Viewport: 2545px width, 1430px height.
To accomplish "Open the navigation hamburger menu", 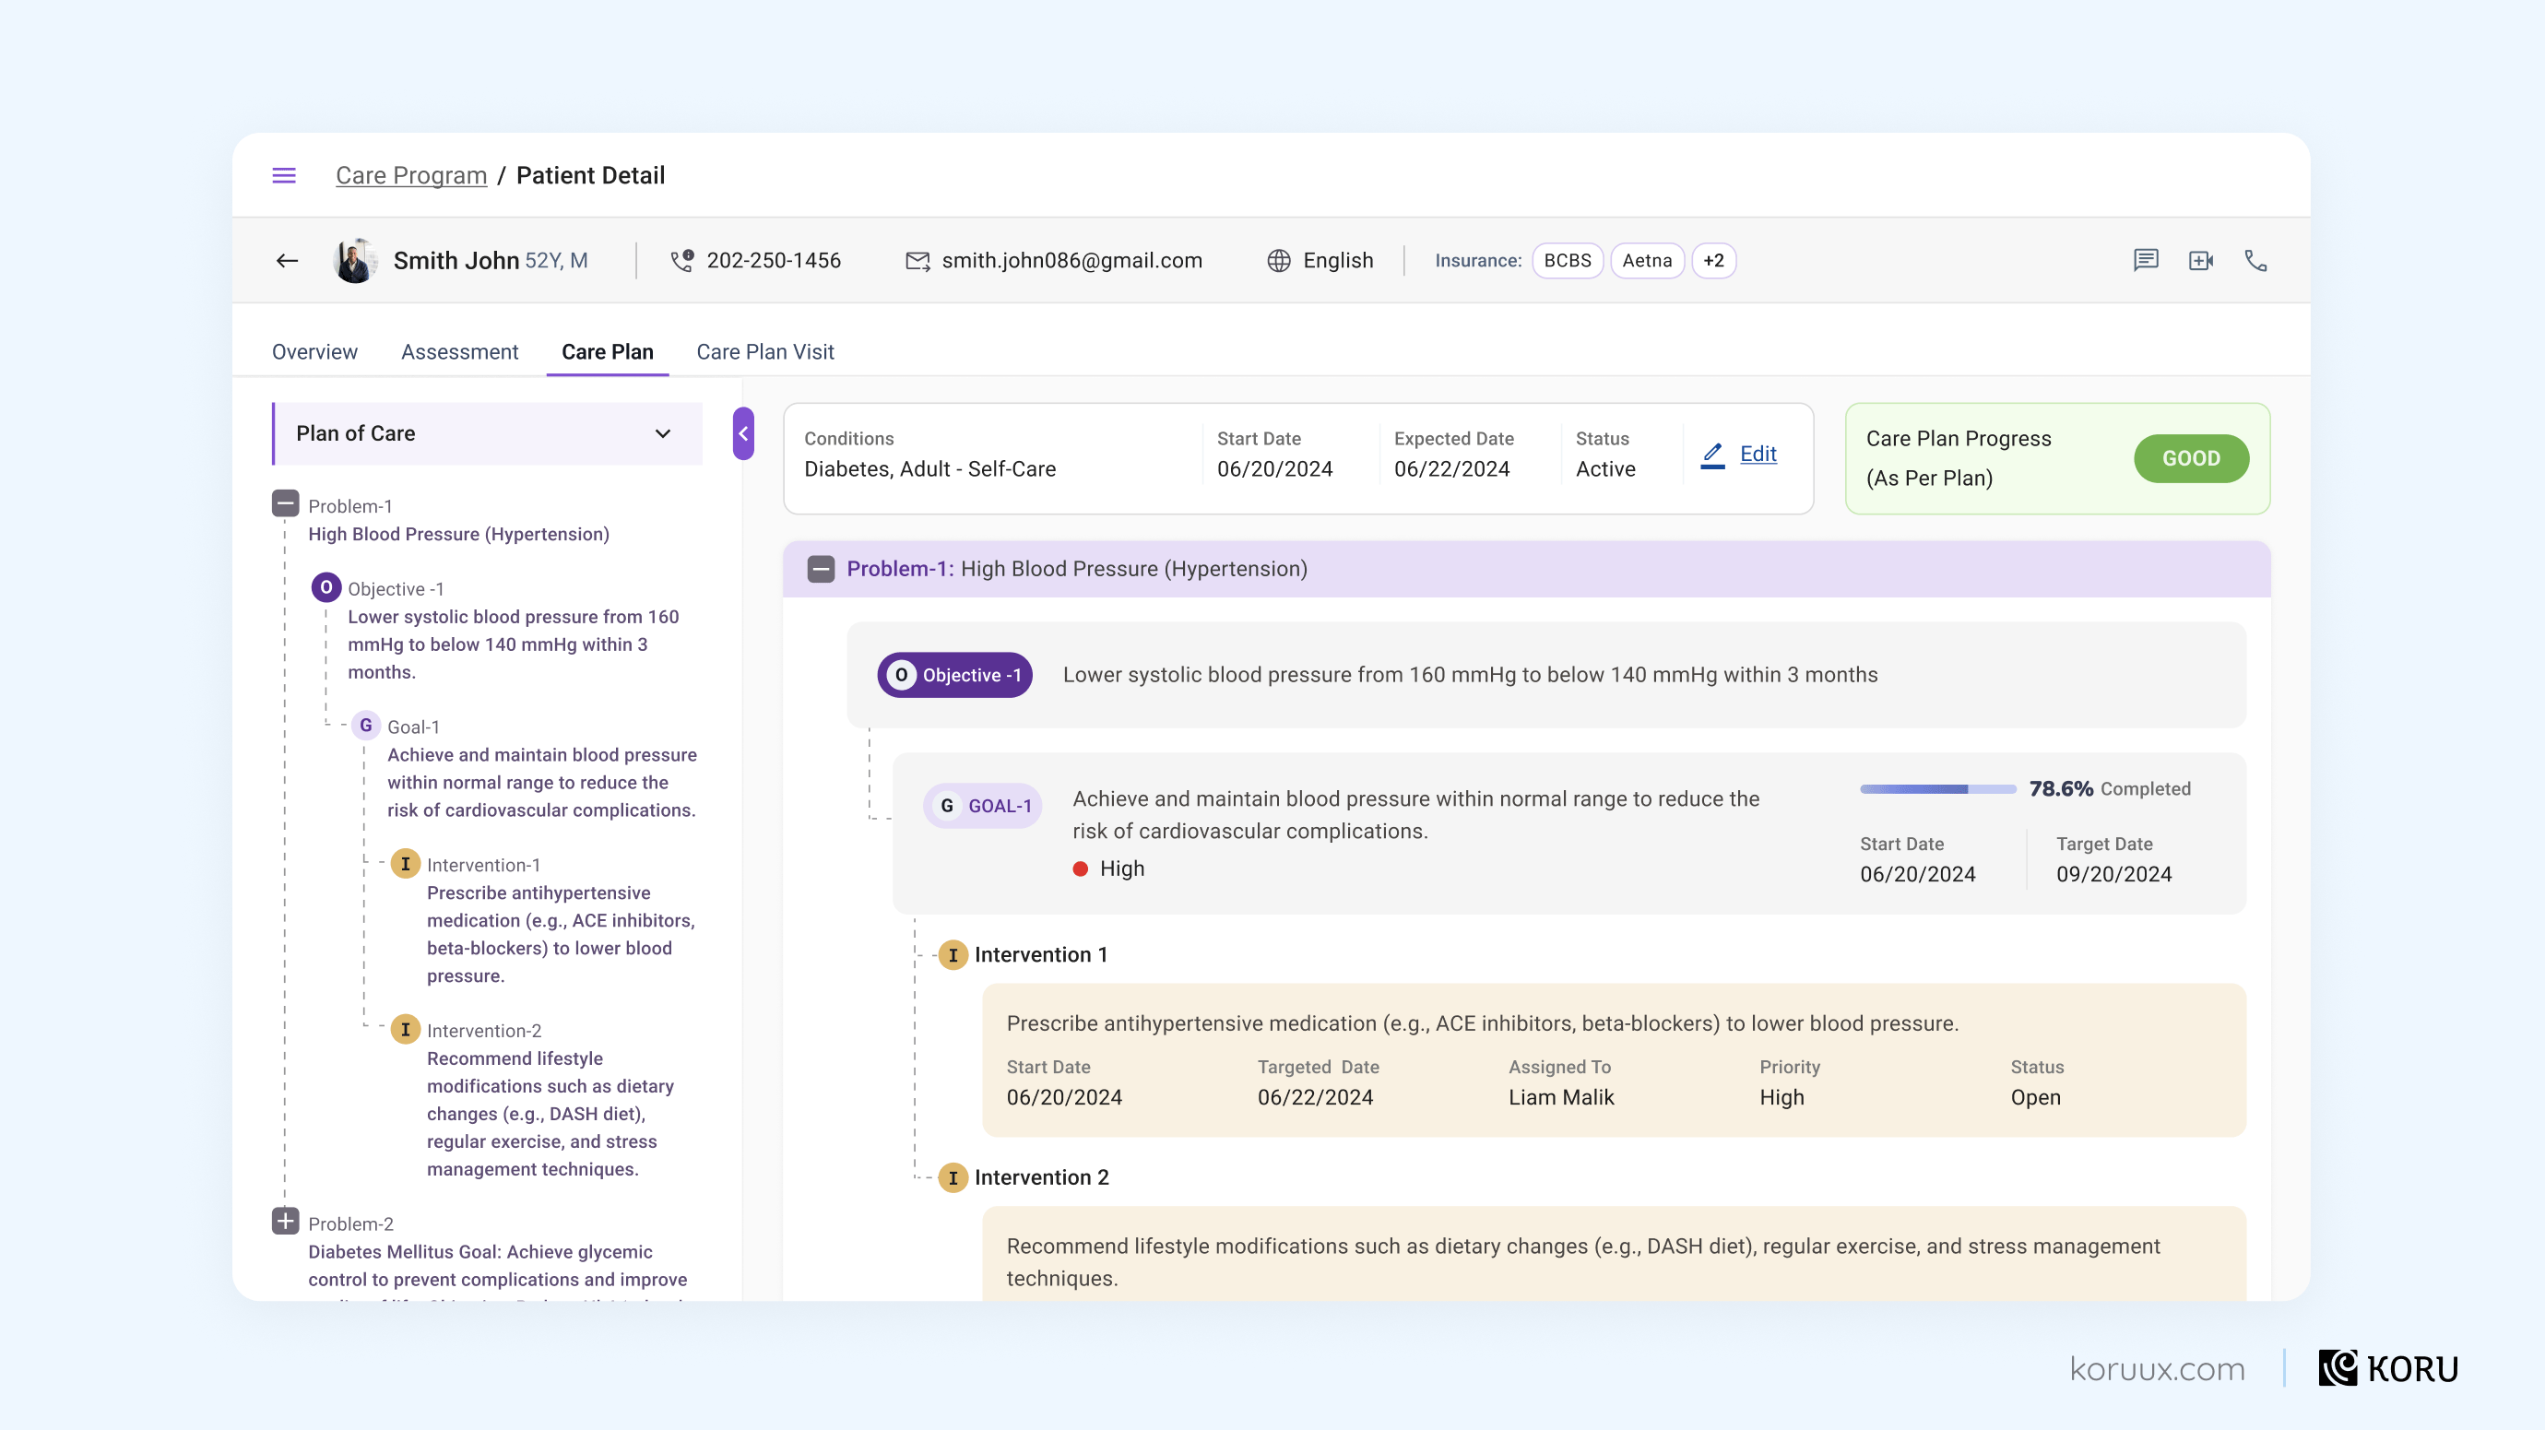I will click(x=284, y=175).
